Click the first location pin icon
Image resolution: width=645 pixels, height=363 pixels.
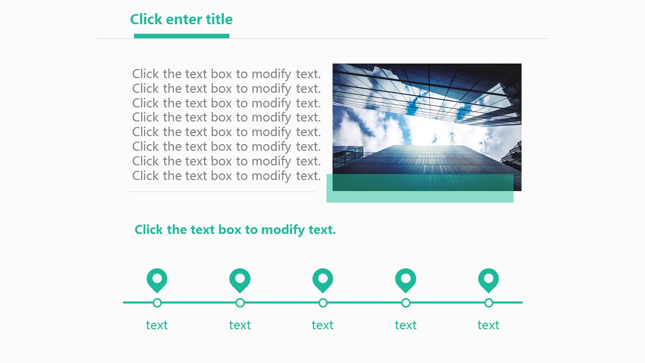pos(157,280)
